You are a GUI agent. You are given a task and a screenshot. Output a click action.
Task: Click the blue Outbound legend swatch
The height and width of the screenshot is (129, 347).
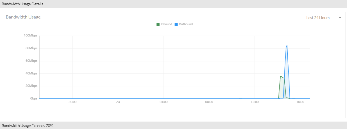click(x=176, y=24)
